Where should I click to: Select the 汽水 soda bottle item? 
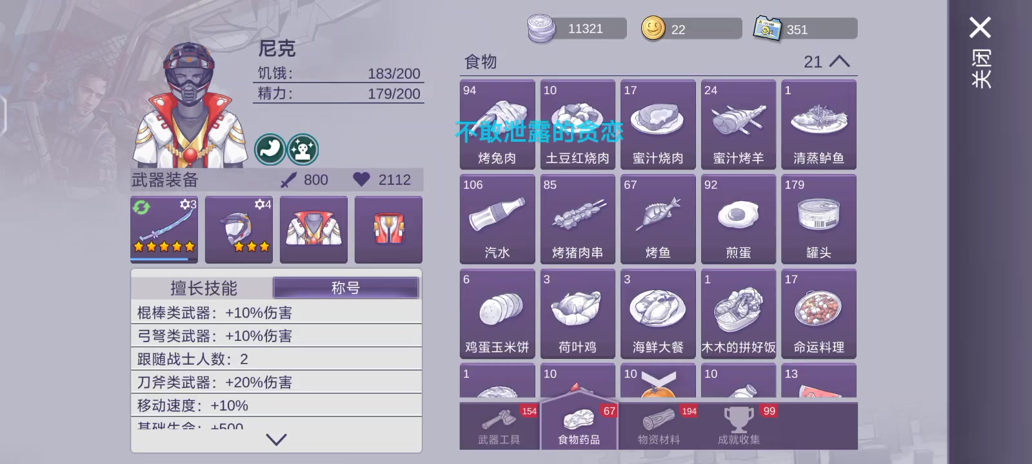(497, 219)
